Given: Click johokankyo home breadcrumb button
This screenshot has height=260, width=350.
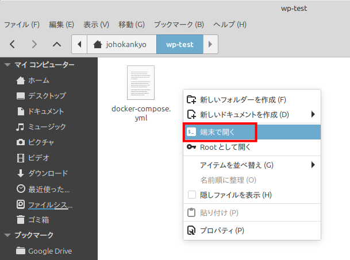Looking at the screenshot, I should pos(120,44).
